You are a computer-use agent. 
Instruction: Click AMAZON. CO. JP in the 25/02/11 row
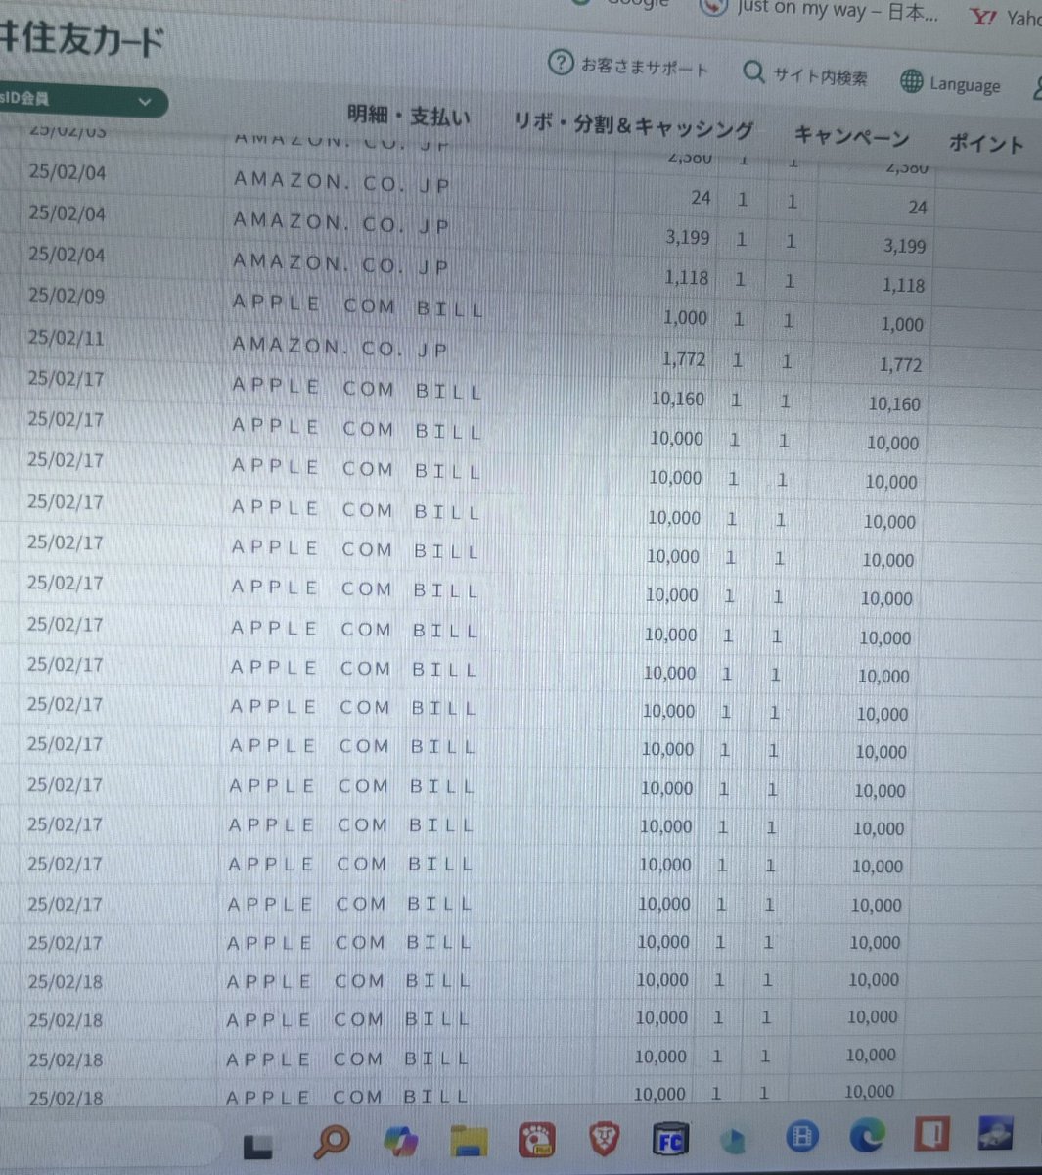(x=340, y=348)
